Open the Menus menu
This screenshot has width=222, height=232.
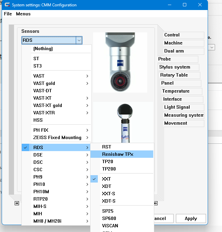pos(23,14)
